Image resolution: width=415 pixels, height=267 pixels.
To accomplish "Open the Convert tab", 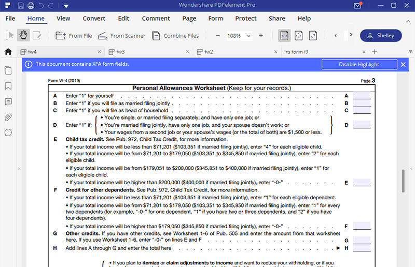I will [94, 19].
